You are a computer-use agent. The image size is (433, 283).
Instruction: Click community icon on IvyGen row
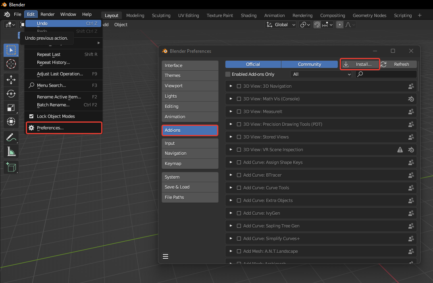411,213
